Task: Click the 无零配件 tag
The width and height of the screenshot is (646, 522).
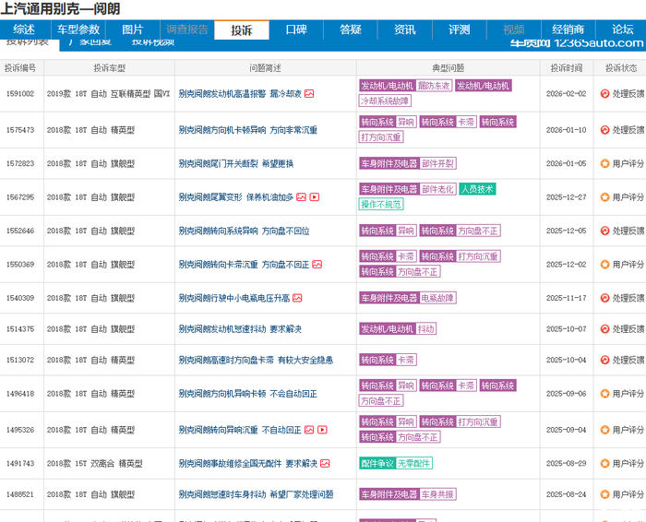Action: tap(415, 463)
